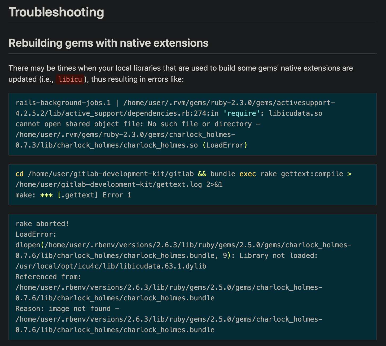Click 'make: *** [.gettext] Error 1' line
This screenshot has width=386, height=346.
point(73,195)
